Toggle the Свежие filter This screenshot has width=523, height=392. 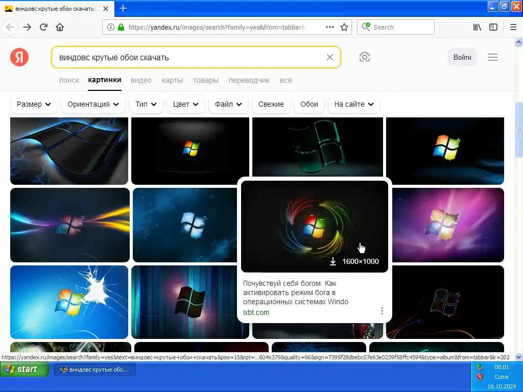pos(271,104)
